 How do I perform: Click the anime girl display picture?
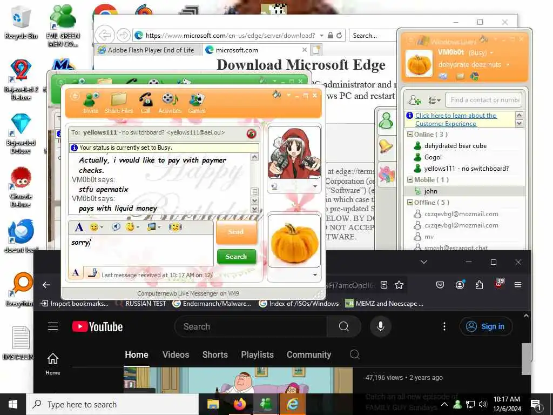pyautogui.click(x=294, y=152)
